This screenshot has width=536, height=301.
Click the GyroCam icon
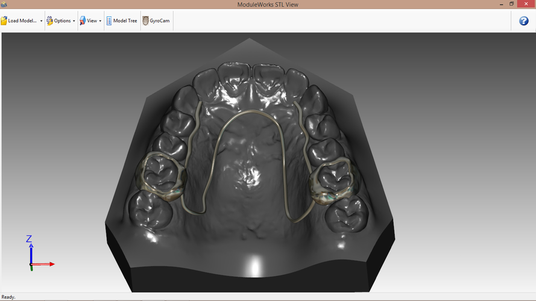[145, 21]
